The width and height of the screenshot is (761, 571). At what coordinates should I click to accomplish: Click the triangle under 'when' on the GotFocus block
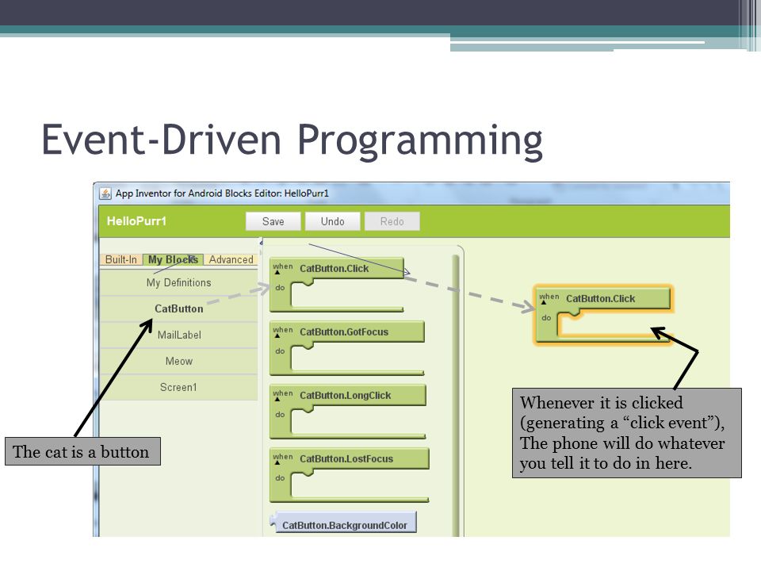[x=277, y=336]
